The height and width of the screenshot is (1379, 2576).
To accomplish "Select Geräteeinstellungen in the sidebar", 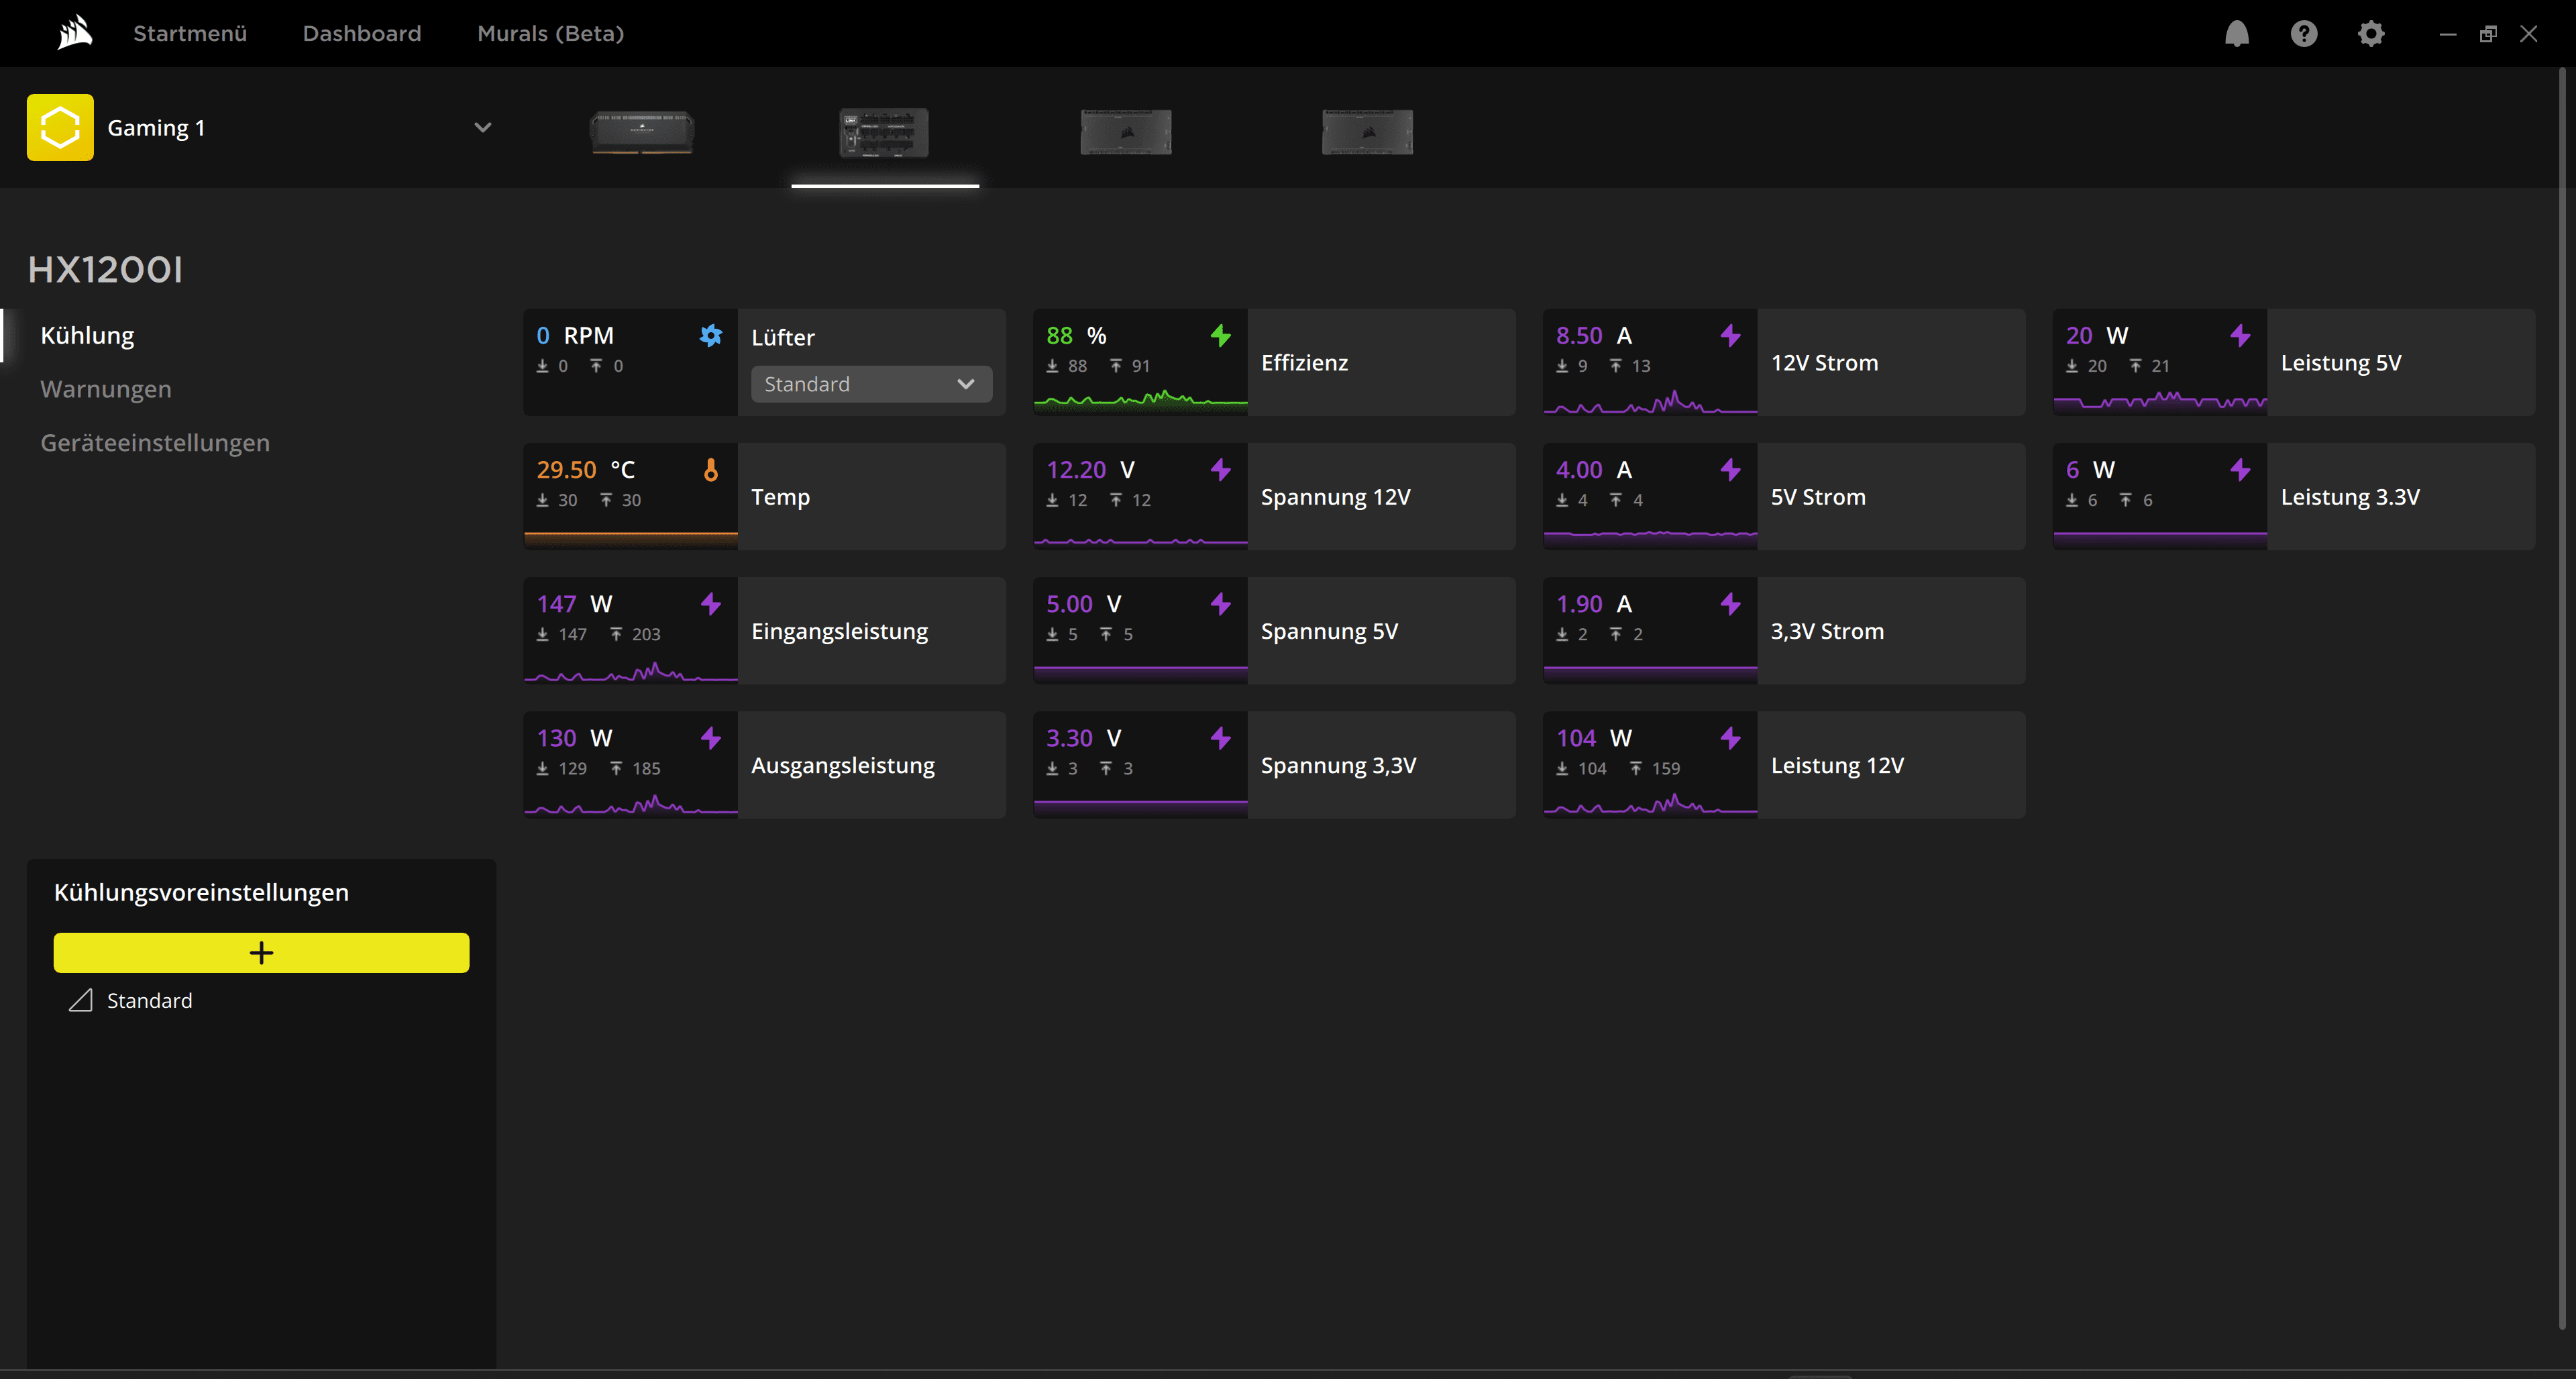I will pos(155,443).
